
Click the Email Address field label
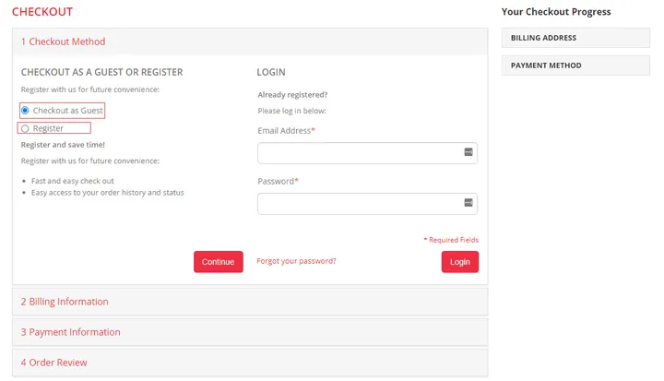[286, 131]
